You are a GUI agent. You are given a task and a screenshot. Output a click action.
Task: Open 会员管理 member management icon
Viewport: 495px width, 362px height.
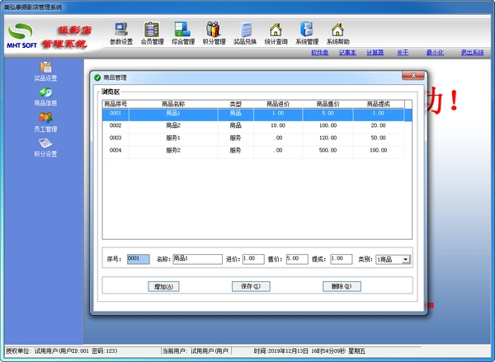(x=152, y=33)
